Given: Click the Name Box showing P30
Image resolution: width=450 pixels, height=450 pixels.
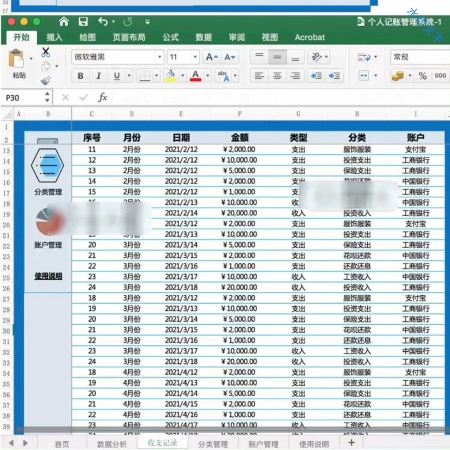Looking at the screenshot, I should 22,98.
